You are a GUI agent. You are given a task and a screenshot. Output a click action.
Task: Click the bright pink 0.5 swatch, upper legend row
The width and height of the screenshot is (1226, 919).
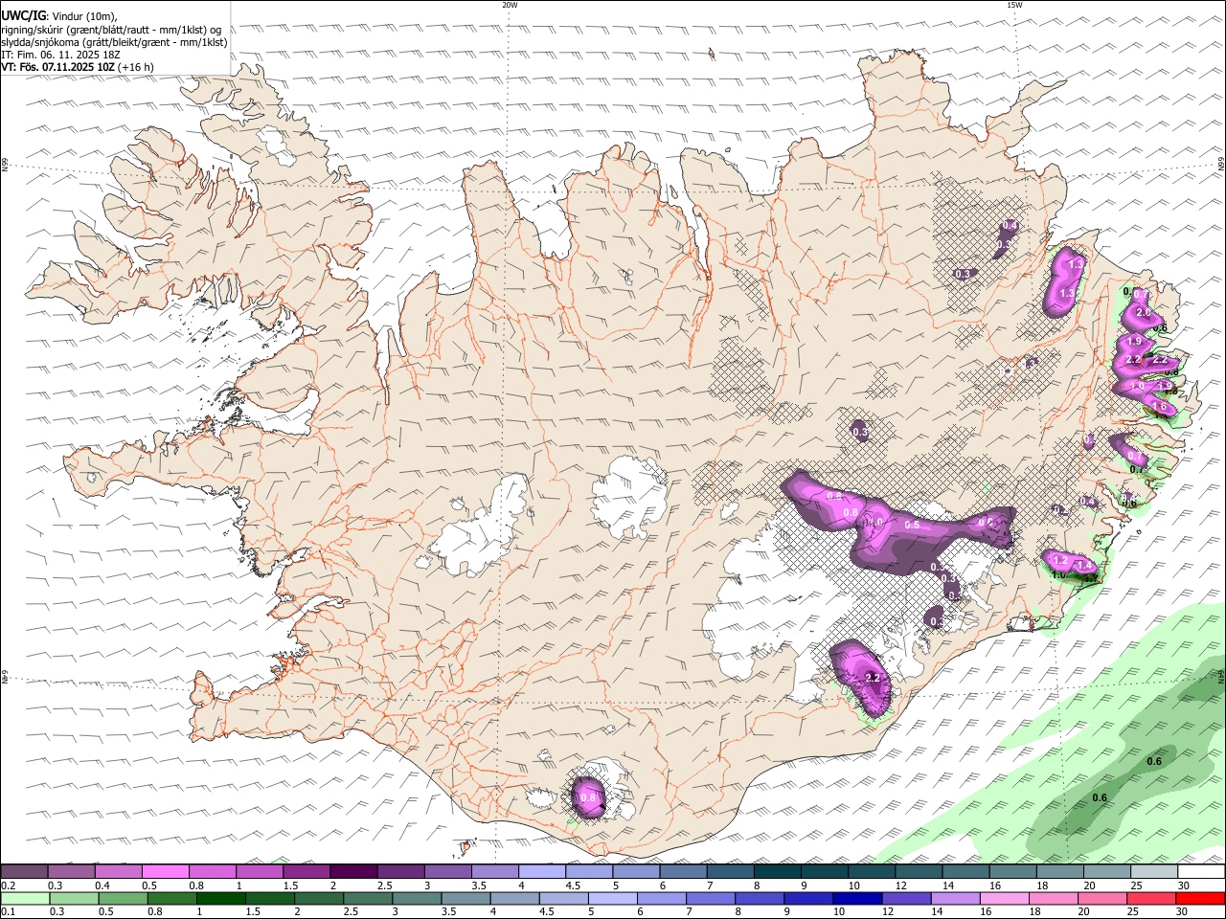point(165,872)
